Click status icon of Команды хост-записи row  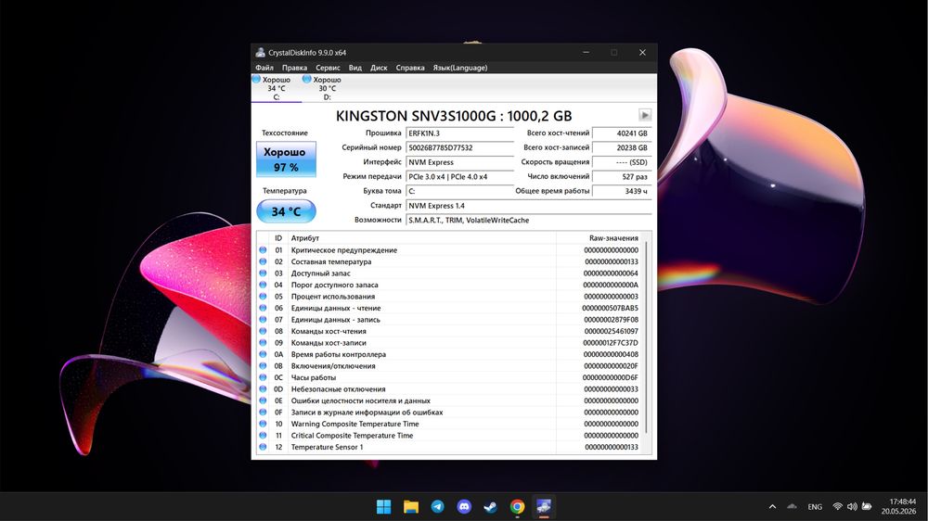[263, 342]
